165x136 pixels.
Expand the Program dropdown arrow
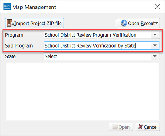[155, 35]
